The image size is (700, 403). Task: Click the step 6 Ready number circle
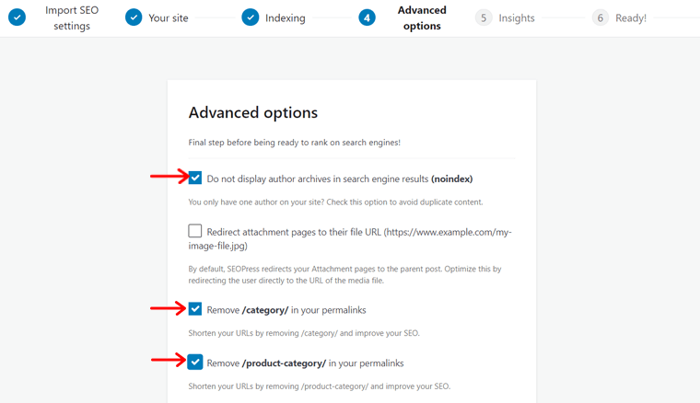[x=601, y=17]
